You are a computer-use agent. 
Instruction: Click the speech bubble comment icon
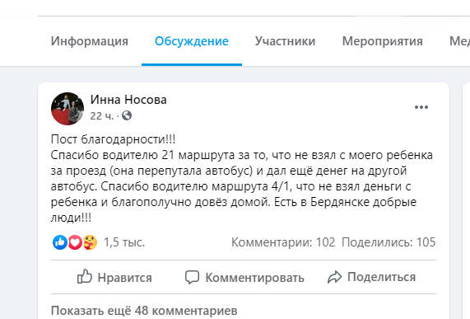192,277
